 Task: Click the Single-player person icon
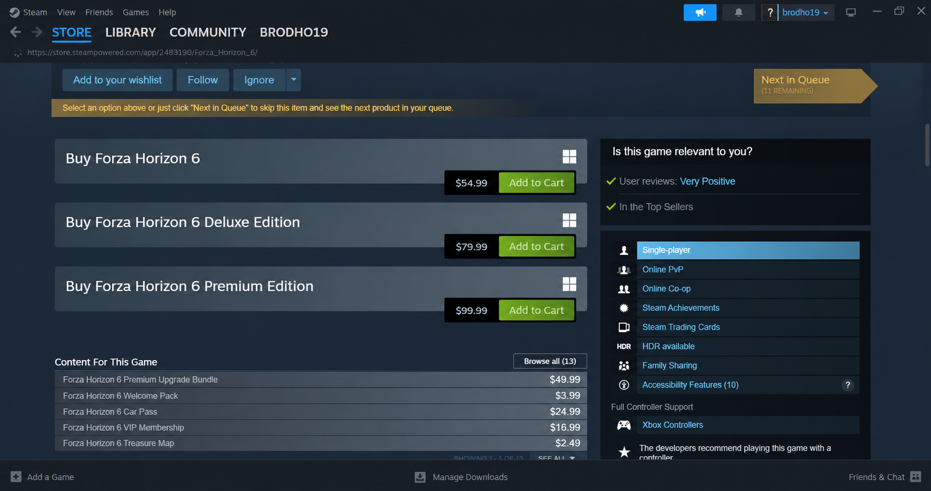tap(624, 250)
